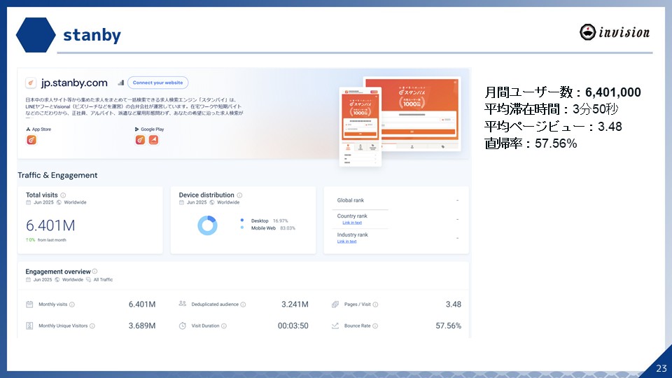Click the blue hexagon beside stanby title

36,35
